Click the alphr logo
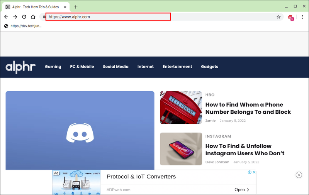The height and width of the screenshot is (195, 309). pos(20,67)
